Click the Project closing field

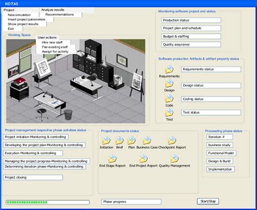click(x=33, y=178)
